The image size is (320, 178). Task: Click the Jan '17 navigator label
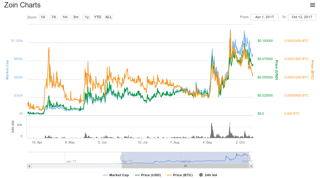pyautogui.click(x=71, y=161)
